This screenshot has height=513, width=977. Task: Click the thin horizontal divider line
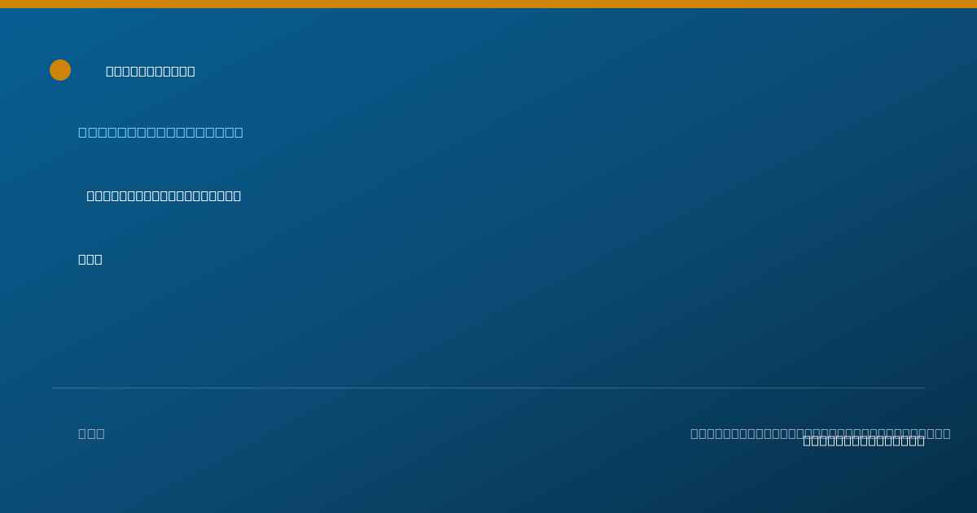[488, 388]
